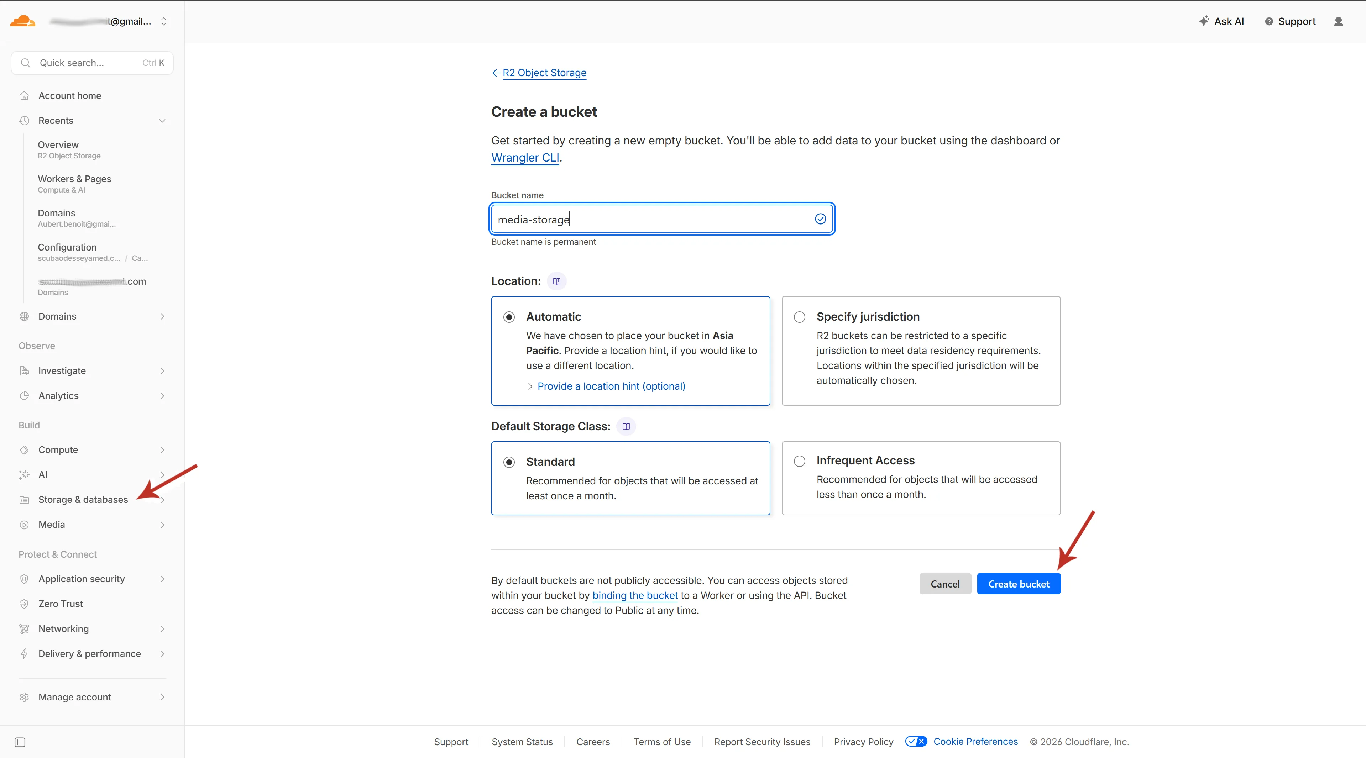Image resolution: width=1366 pixels, height=758 pixels.
Task: Go to Account home
Action: pyautogui.click(x=69, y=95)
